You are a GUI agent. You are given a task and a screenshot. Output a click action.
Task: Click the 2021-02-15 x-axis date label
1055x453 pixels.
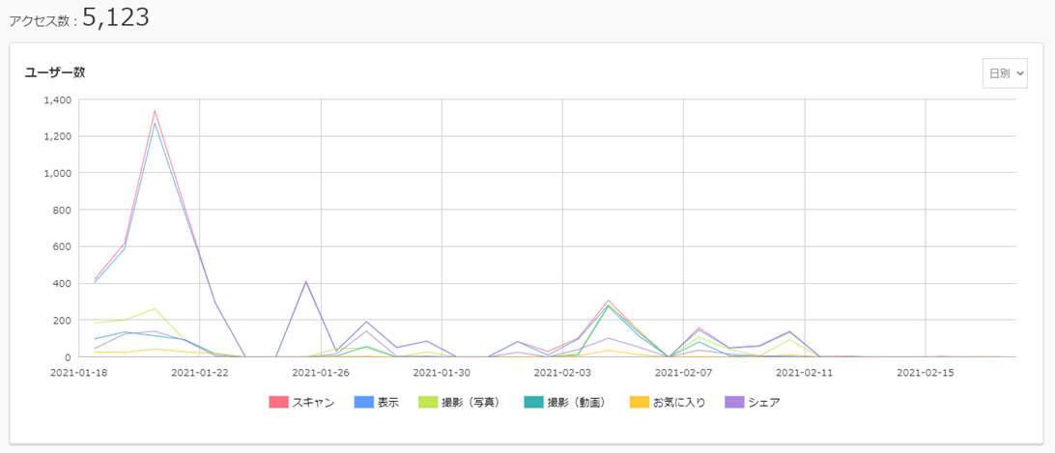point(926,372)
